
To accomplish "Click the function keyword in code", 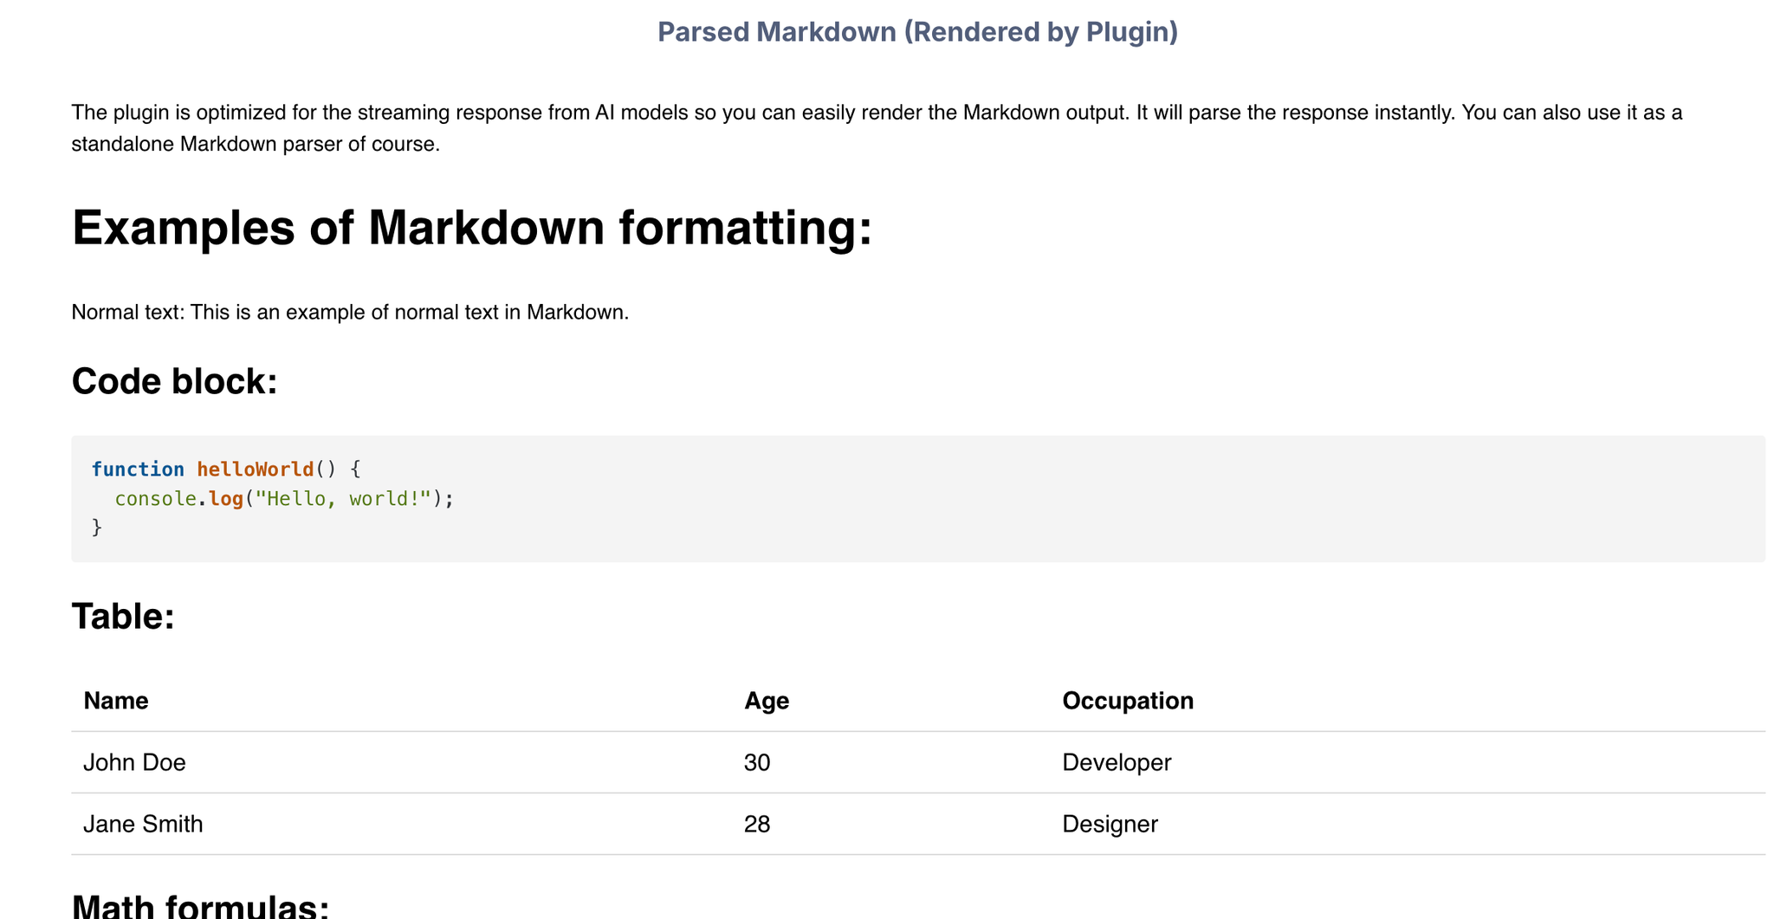I will coord(138,469).
